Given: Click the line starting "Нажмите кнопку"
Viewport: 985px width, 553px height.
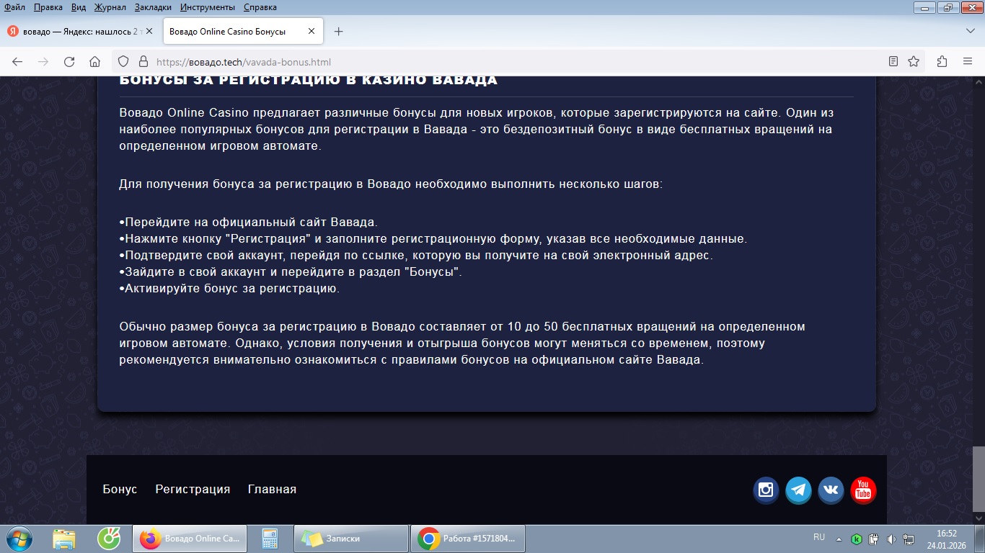Looking at the screenshot, I should (433, 238).
